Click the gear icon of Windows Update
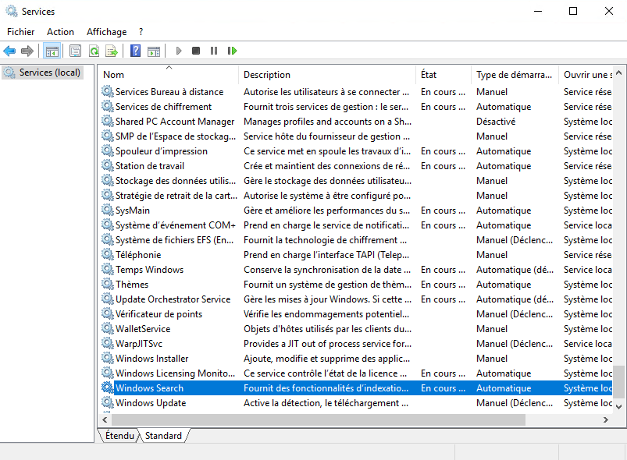This screenshot has width=627, height=460. pyautogui.click(x=107, y=402)
